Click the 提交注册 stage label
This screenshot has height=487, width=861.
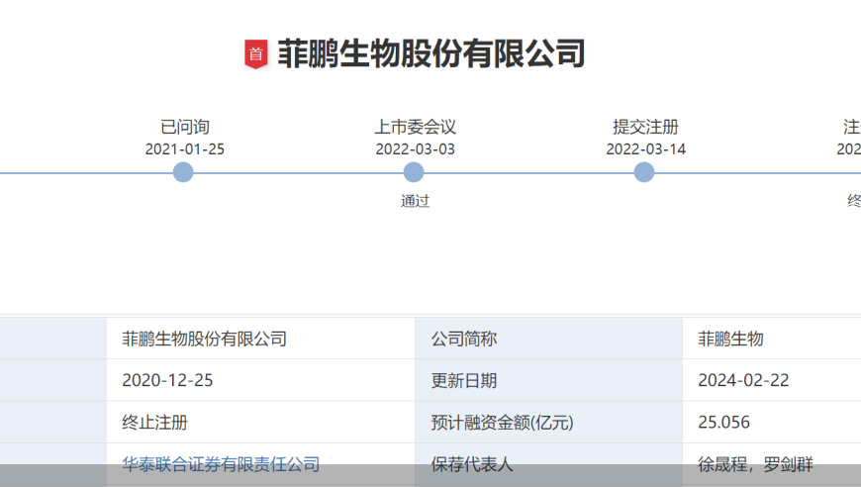pos(645,127)
